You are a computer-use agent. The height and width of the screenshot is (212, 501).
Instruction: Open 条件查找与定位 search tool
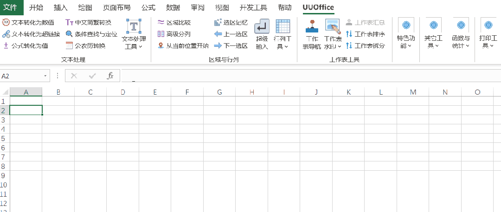91,34
